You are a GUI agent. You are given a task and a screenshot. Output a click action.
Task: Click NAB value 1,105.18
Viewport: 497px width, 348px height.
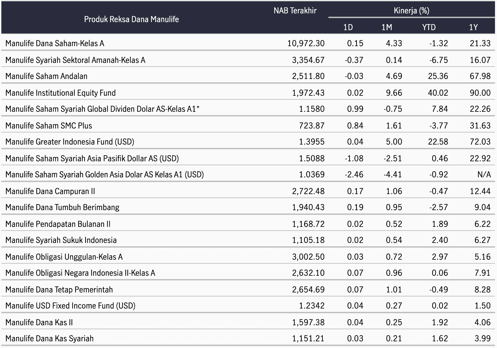[308, 240]
